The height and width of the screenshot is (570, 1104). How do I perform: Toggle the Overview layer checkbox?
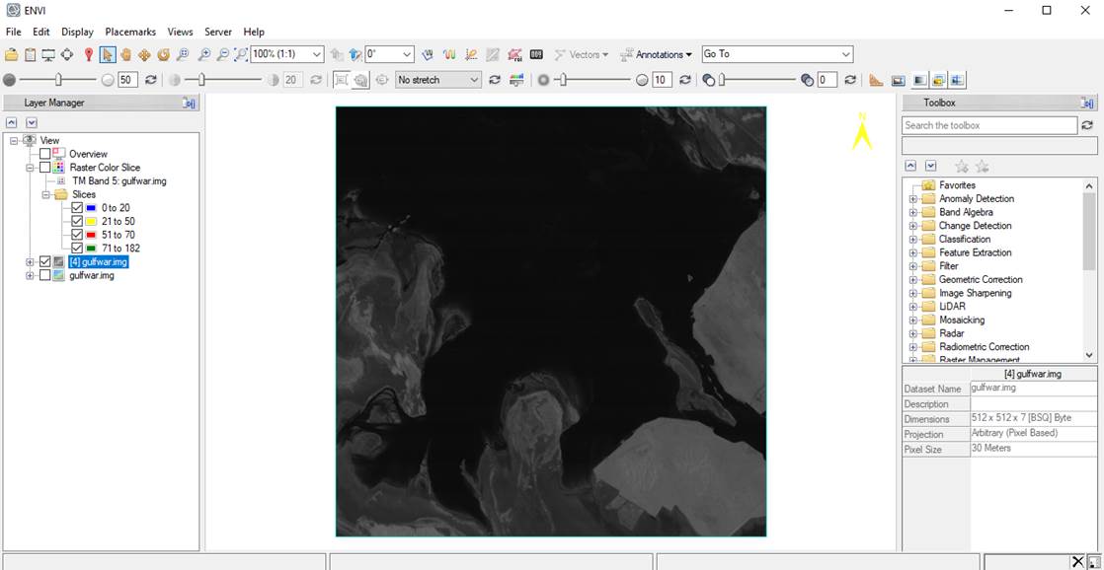(45, 154)
